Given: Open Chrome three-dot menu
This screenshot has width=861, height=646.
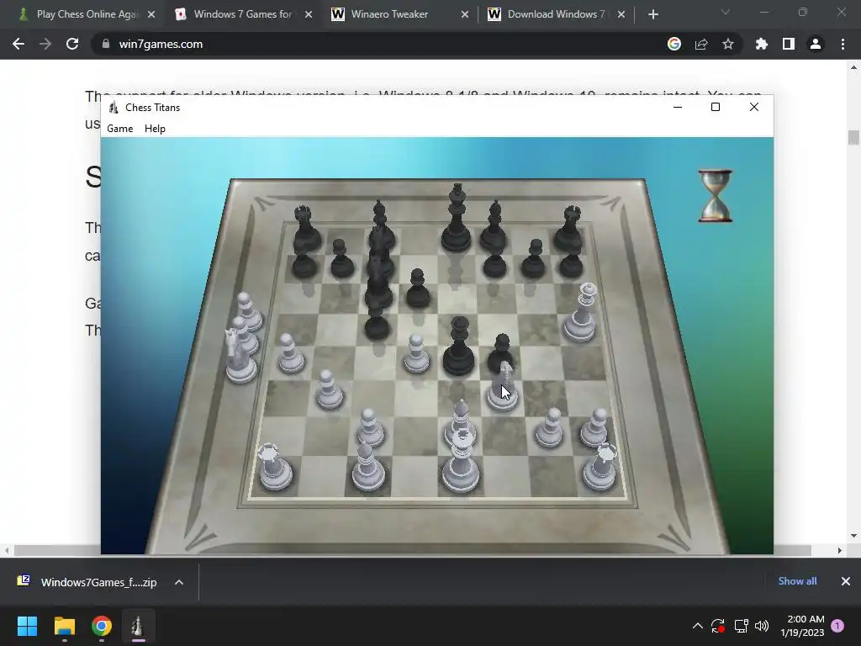Looking at the screenshot, I should pyautogui.click(x=843, y=44).
